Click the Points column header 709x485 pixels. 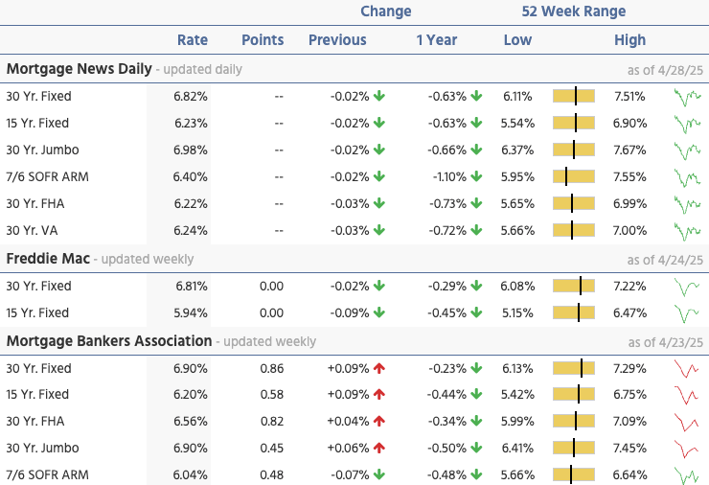pos(263,40)
